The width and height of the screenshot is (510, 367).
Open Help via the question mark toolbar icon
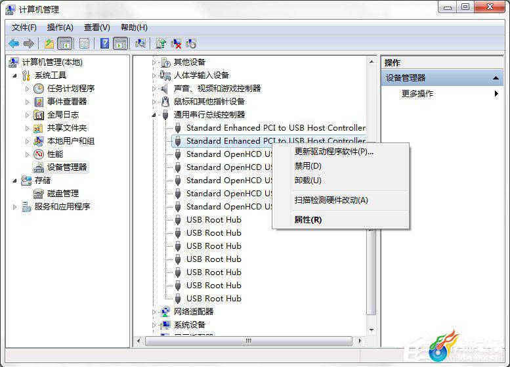point(105,43)
